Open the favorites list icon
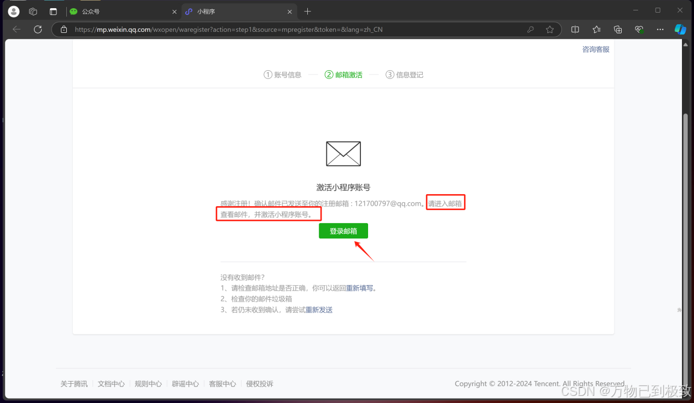This screenshot has height=403, width=694. [597, 30]
